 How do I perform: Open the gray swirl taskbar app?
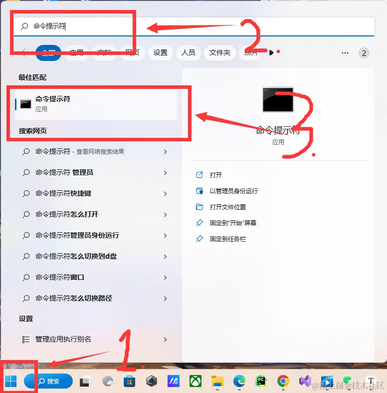tap(108, 381)
